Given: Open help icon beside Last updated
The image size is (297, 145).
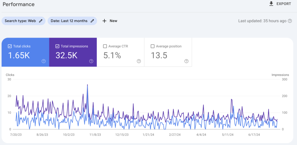Looking at the screenshot, I should [x=290, y=21].
